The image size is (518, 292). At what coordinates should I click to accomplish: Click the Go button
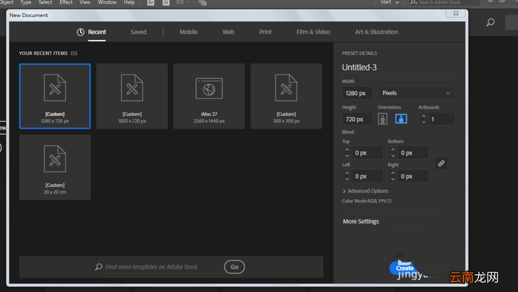click(234, 267)
